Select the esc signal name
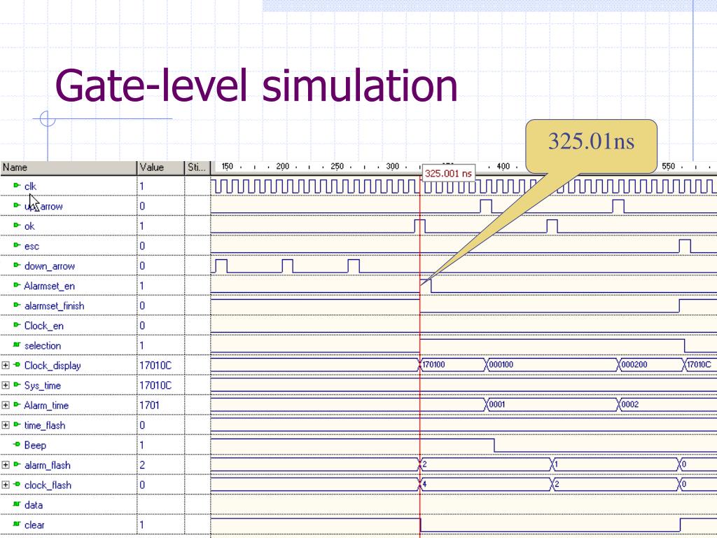The width and height of the screenshot is (717, 538). tap(32, 246)
